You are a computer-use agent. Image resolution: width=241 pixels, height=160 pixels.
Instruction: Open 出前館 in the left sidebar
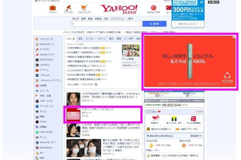(41, 85)
